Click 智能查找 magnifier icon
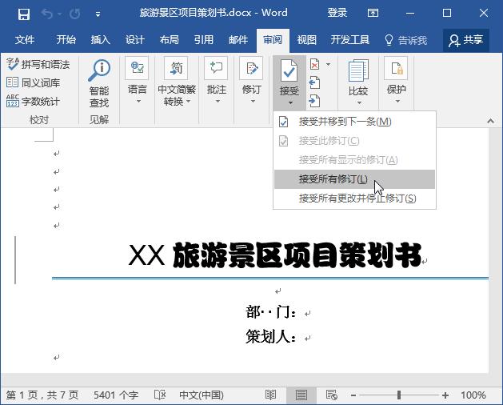 (99, 70)
